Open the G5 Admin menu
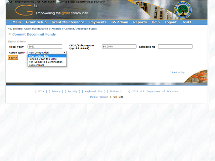The width and height of the screenshot is (215, 161). pos(120,22)
